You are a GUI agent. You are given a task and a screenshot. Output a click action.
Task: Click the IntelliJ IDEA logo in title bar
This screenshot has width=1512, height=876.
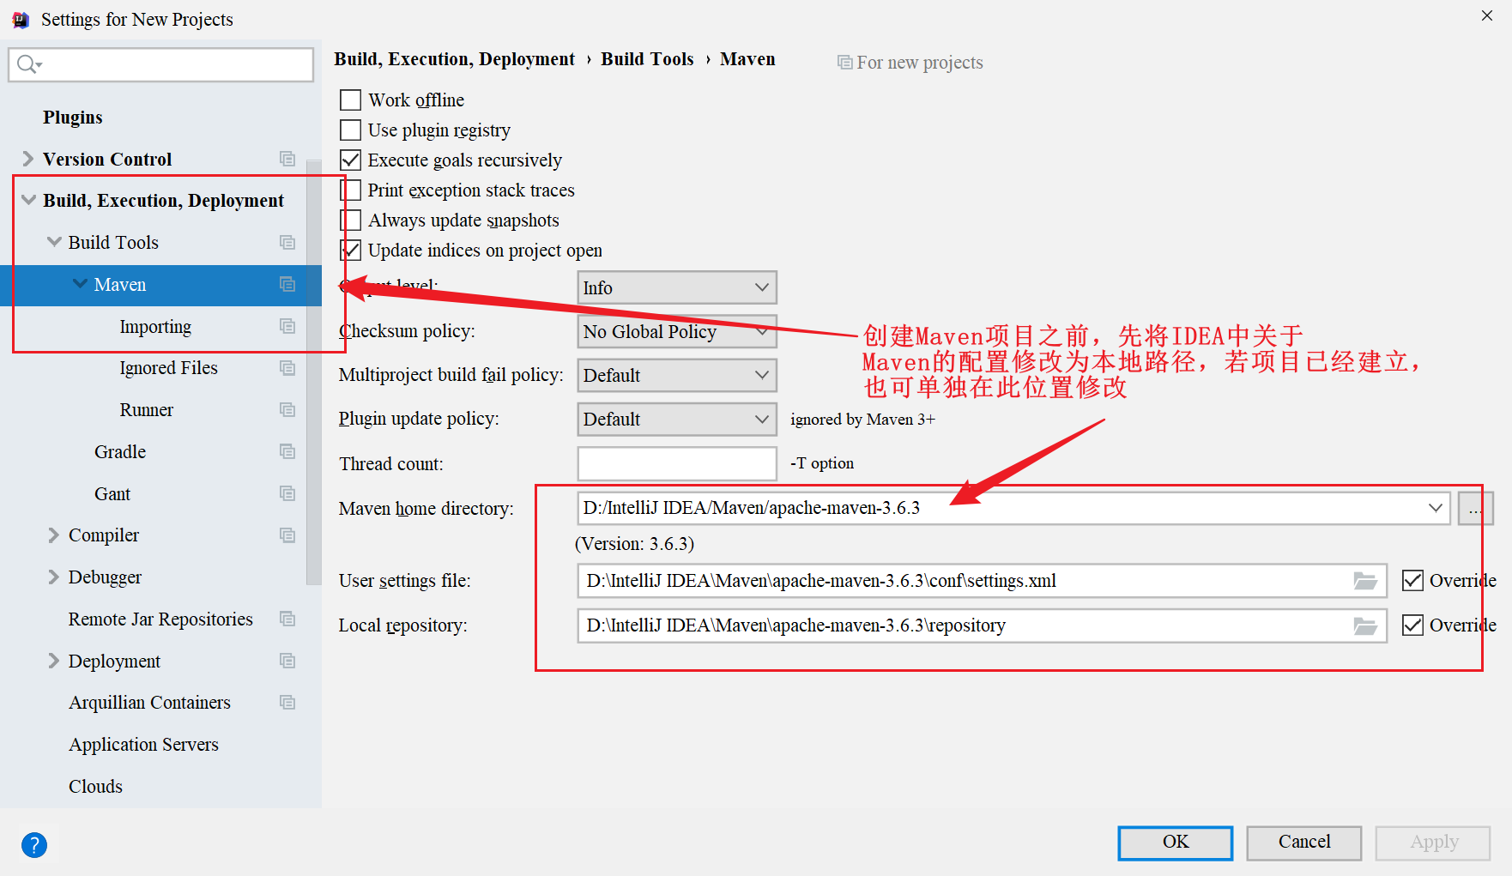pos(21,19)
